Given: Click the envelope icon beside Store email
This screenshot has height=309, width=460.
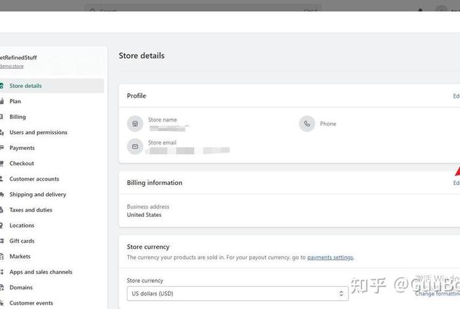Looking at the screenshot, I should pyautogui.click(x=135, y=146).
